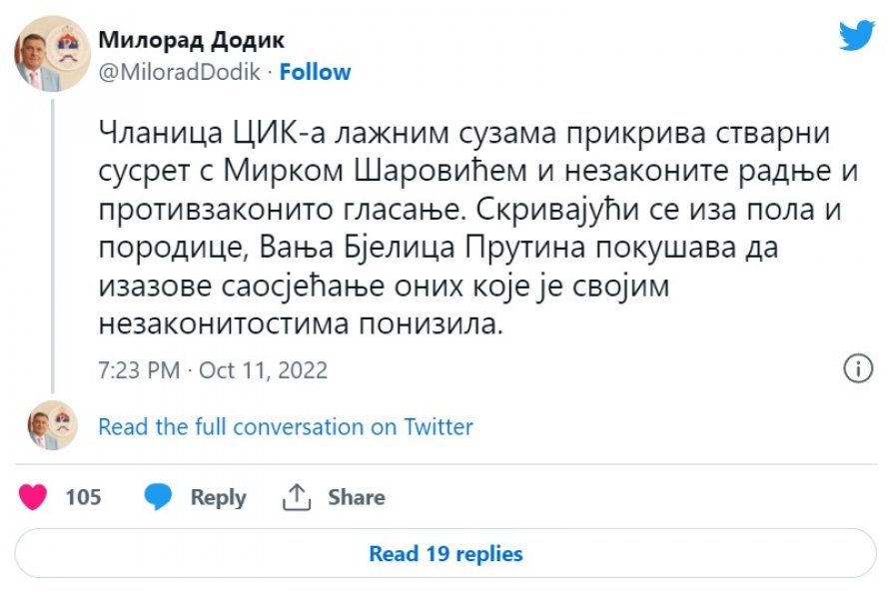Click the reply speech bubble icon

click(158, 496)
